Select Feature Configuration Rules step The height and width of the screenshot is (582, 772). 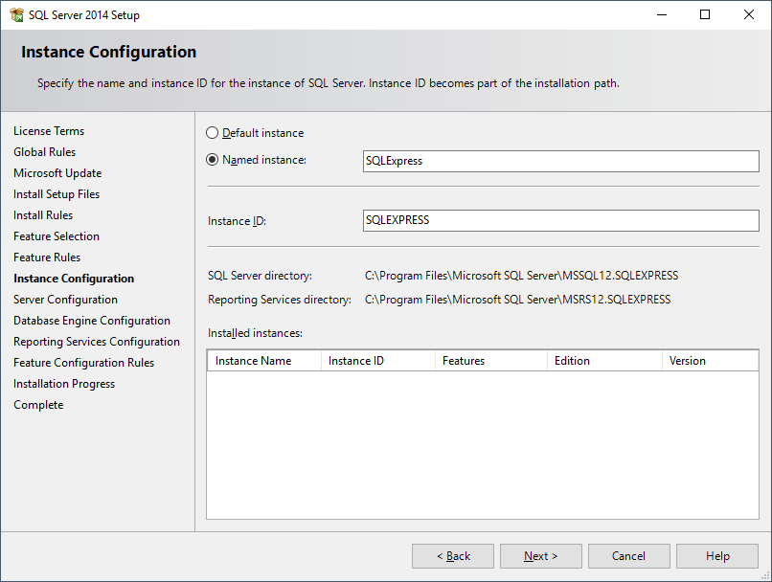[83, 363]
